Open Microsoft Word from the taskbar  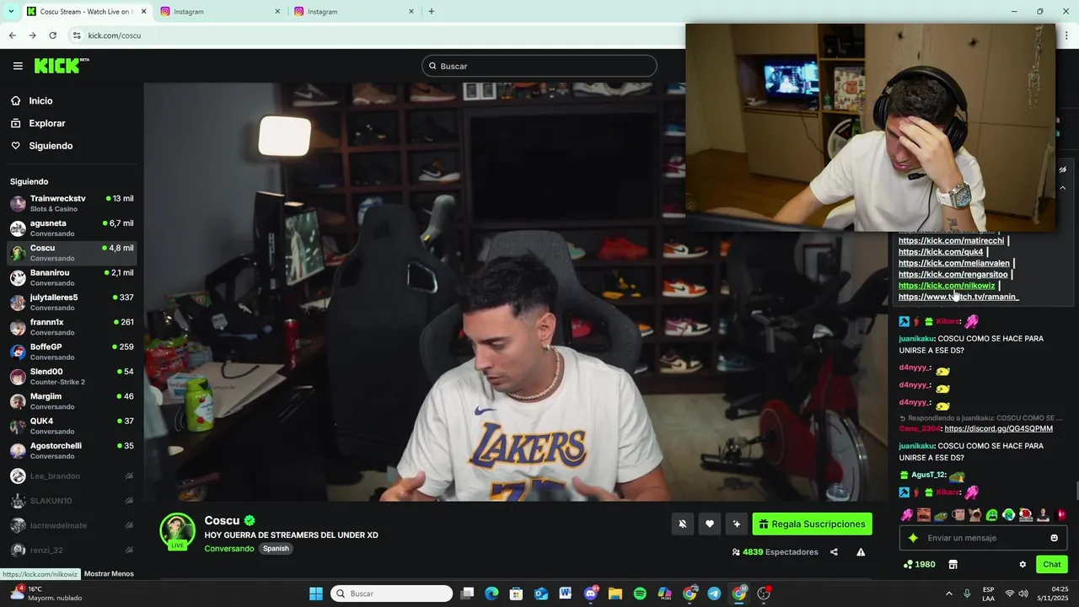pyautogui.click(x=565, y=594)
